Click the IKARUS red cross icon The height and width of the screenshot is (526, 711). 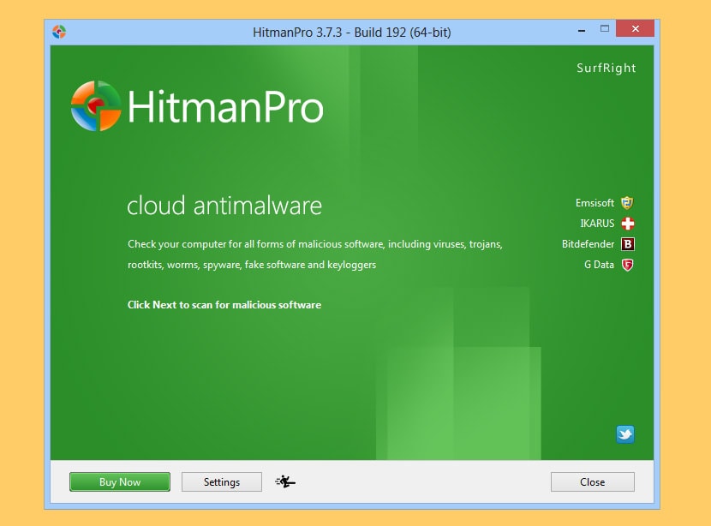coord(627,224)
